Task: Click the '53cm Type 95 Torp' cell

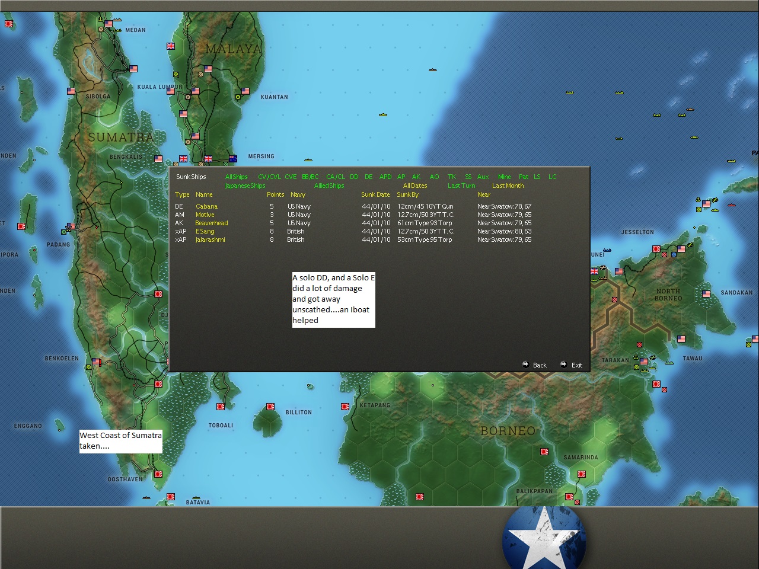Action: click(425, 239)
